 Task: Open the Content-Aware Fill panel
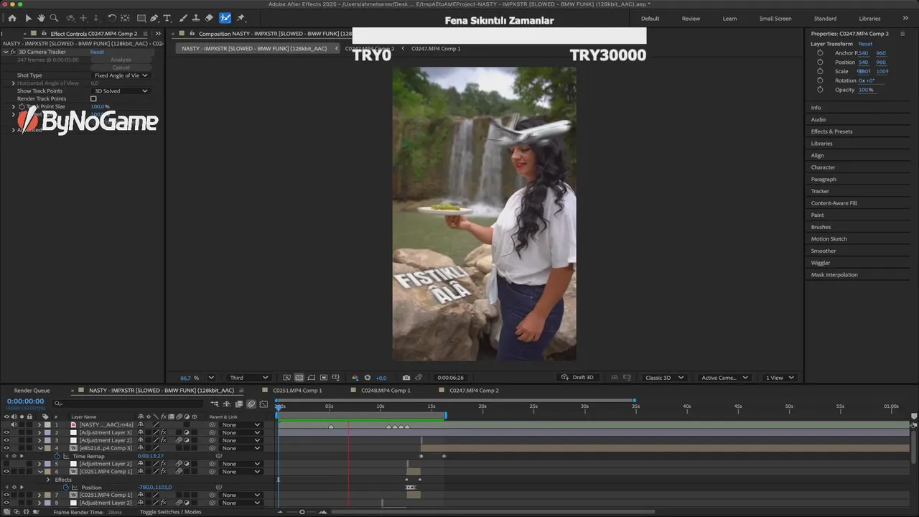[x=834, y=203]
